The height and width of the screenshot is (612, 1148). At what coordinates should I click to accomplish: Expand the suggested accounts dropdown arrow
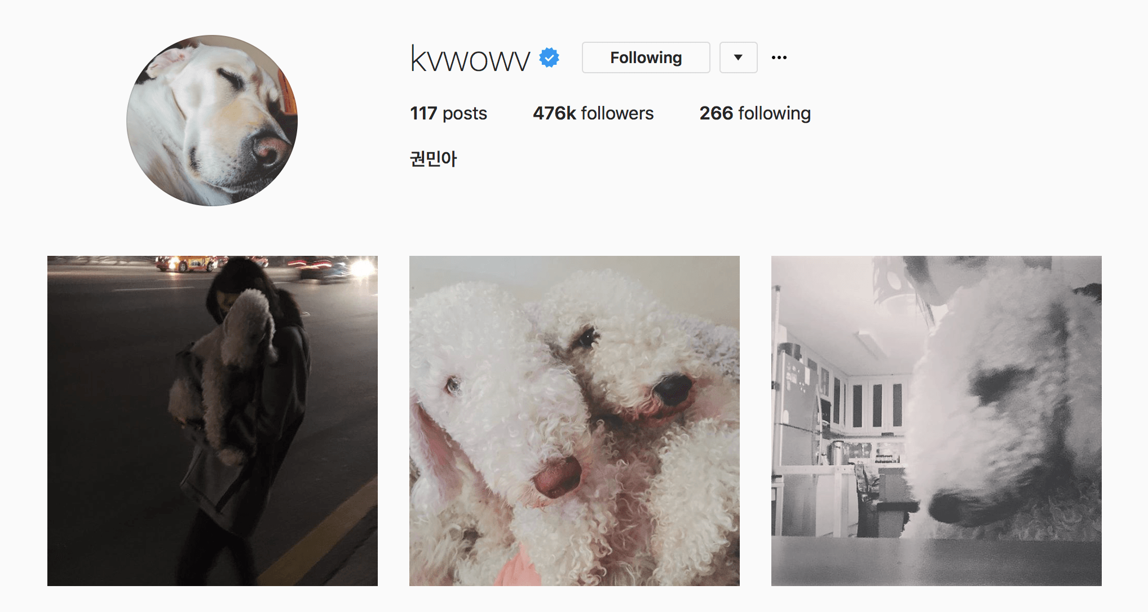[x=738, y=57]
